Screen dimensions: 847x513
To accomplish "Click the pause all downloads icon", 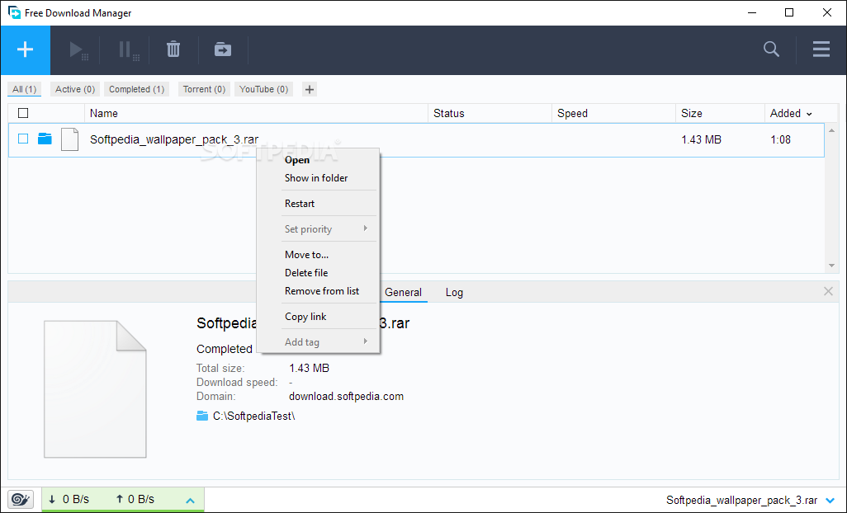I will (129, 50).
